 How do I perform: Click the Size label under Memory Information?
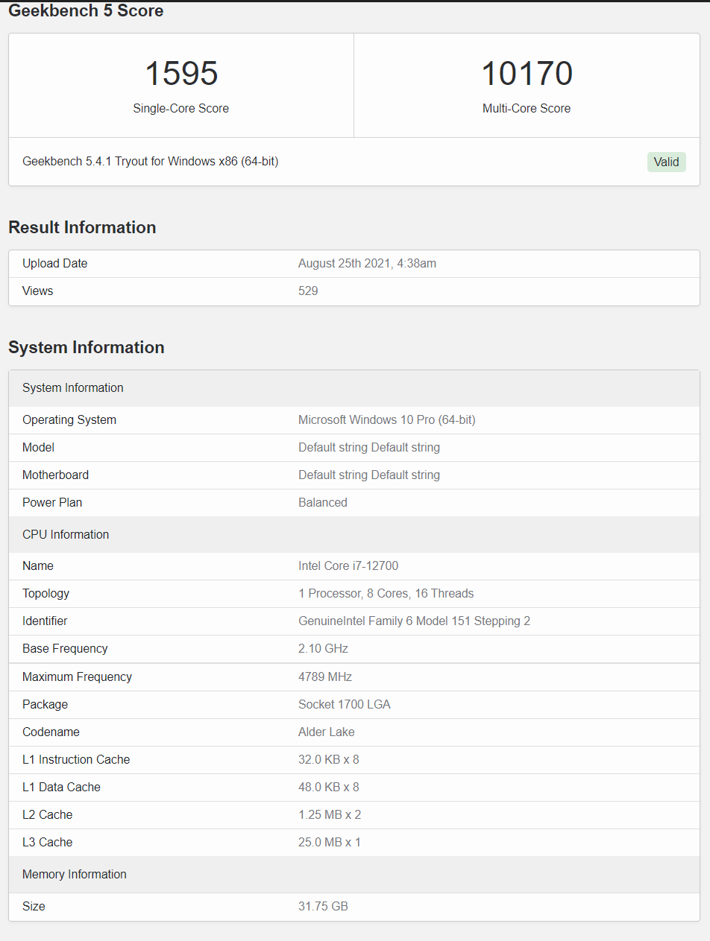tap(34, 906)
